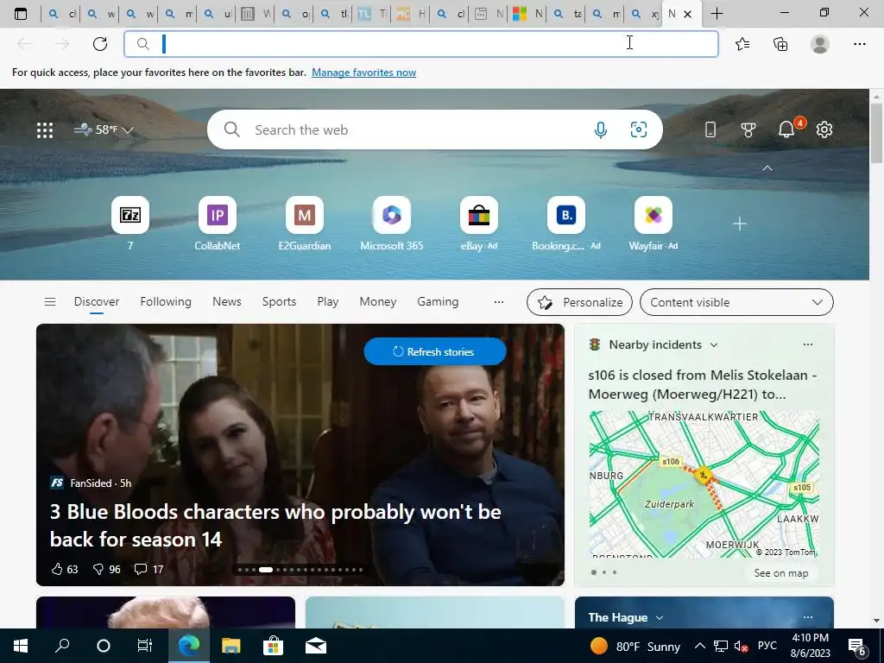Open Microsoft Store from taskbar

(x=273, y=646)
